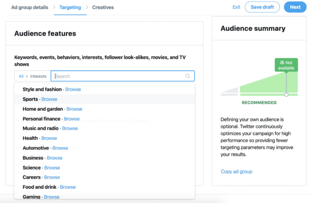Click the chevron before Creatives
Viewport: 312px width, 203px height.
pos(87,8)
